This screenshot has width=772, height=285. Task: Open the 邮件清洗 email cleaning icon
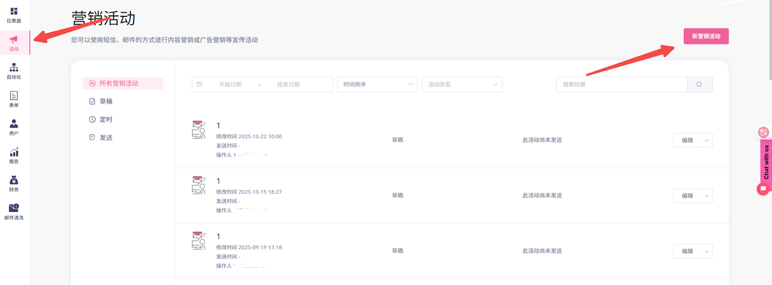pos(14,208)
